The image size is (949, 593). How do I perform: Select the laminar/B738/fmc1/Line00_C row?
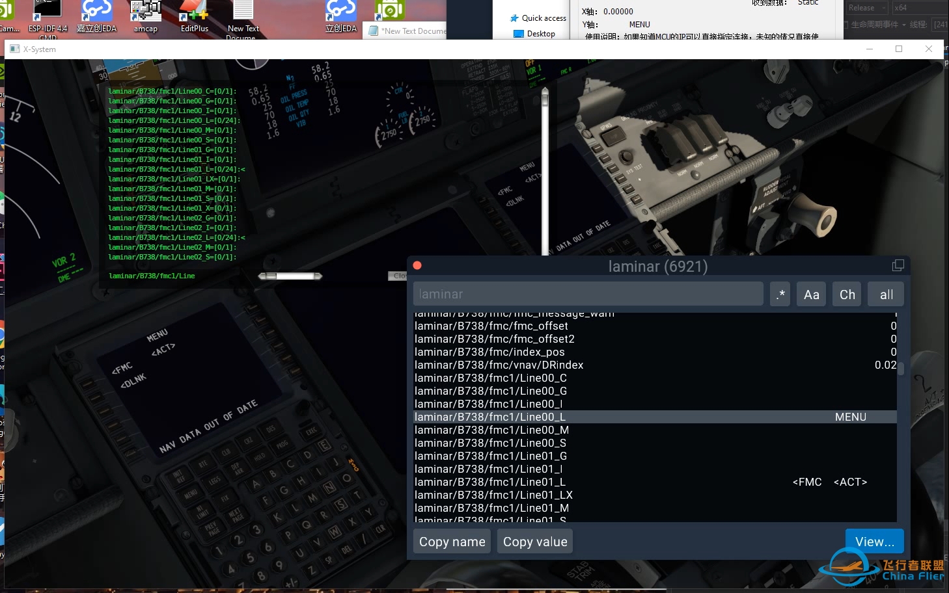point(655,378)
